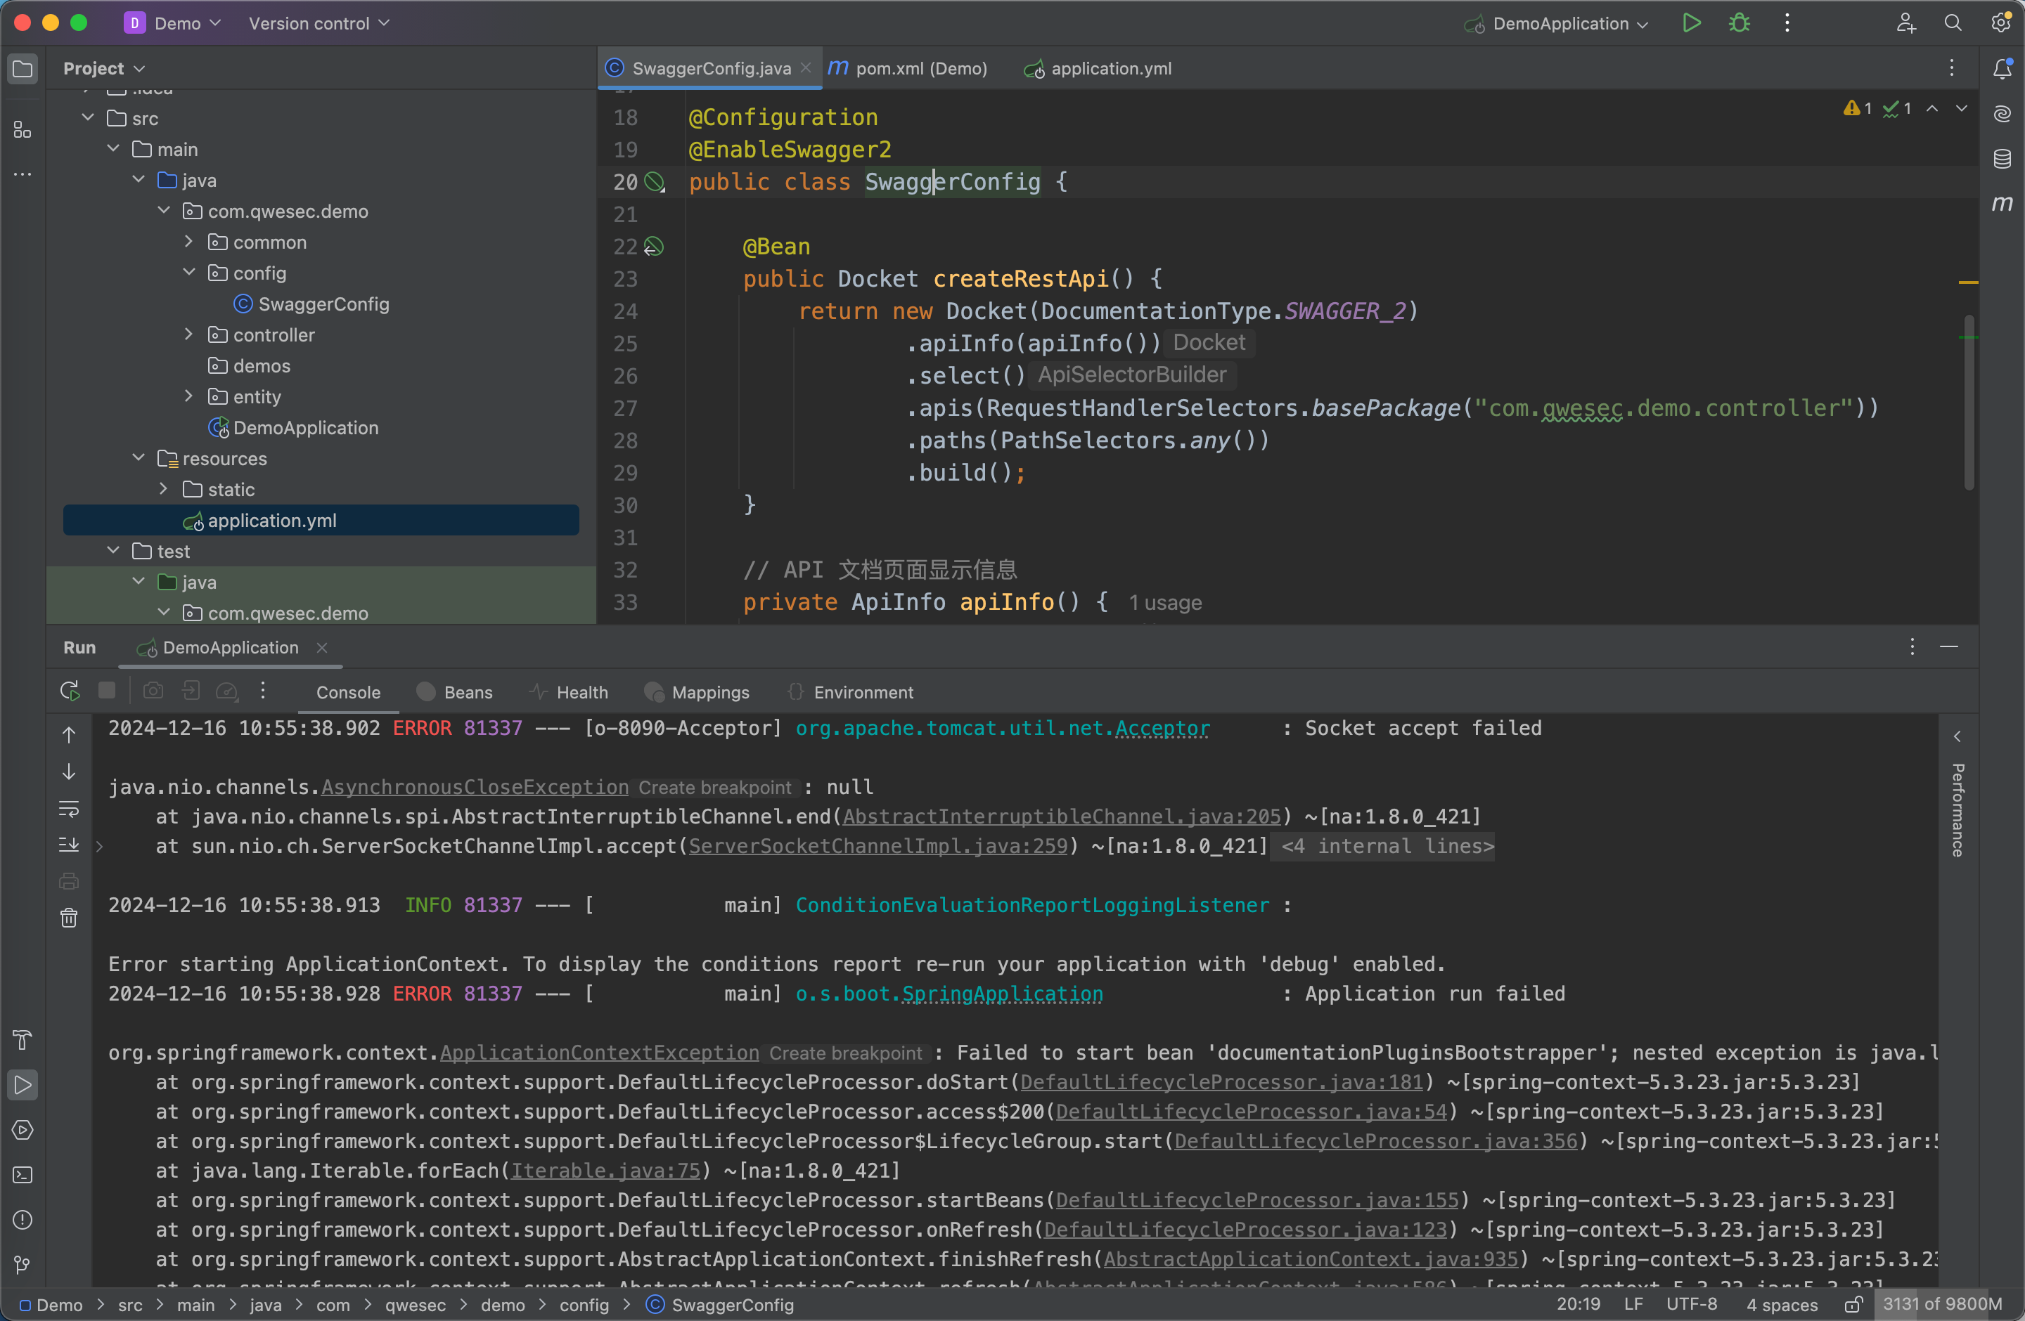2025x1321 pixels.
Task: Switch to pom.xml (Demo) tab
Action: pyautogui.click(x=908, y=68)
